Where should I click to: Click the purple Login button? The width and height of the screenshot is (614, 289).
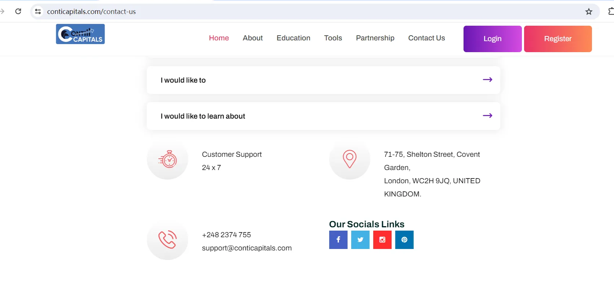click(493, 39)
